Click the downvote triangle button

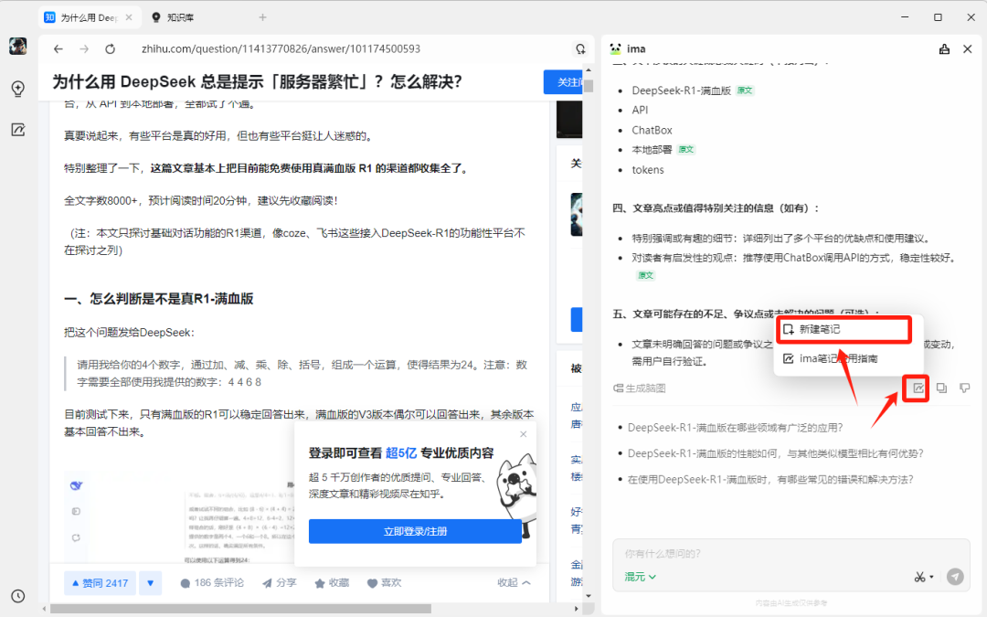pos(151,583)
